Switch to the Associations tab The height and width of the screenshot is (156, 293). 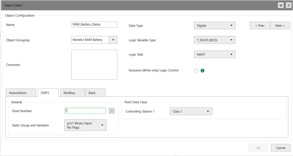[21, 92]
